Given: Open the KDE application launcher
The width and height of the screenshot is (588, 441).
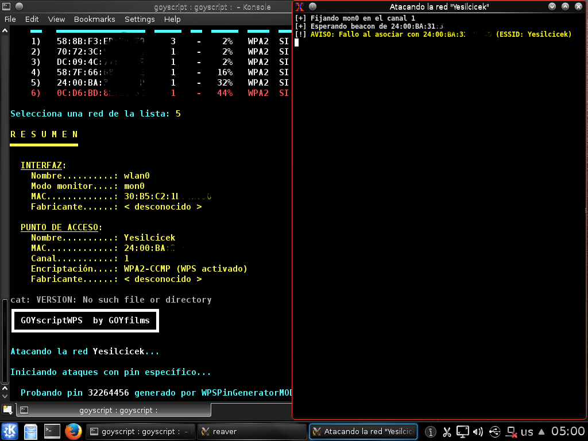Looking at the screenshot, I should point(10,432).
